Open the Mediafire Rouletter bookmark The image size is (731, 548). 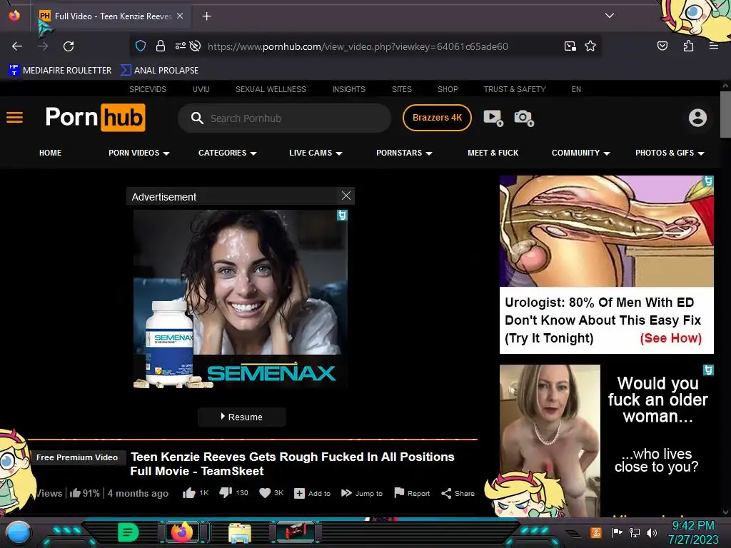click(60, 71)
